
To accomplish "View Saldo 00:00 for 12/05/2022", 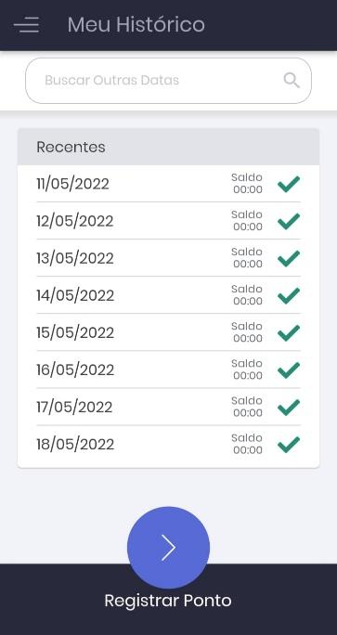I will click(x=247, y=221).
